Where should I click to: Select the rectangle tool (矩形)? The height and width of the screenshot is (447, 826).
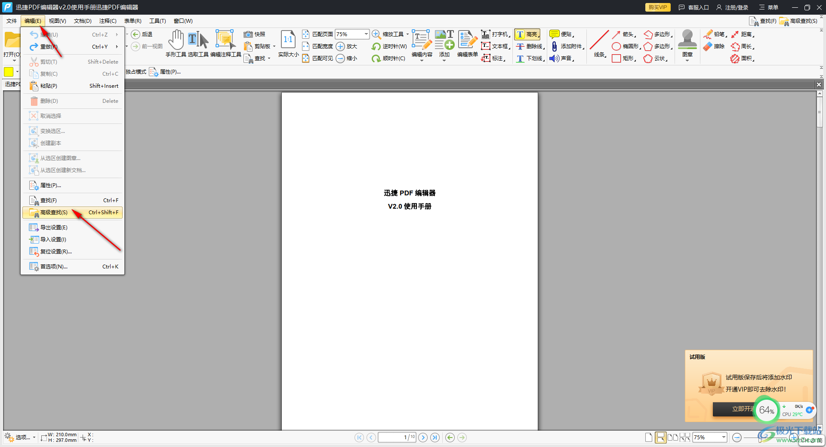(624, 58)
